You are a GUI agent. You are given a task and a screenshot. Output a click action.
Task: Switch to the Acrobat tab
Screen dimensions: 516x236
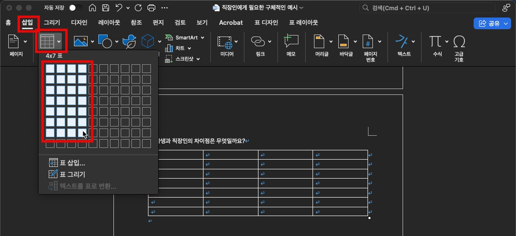point(231,23)
